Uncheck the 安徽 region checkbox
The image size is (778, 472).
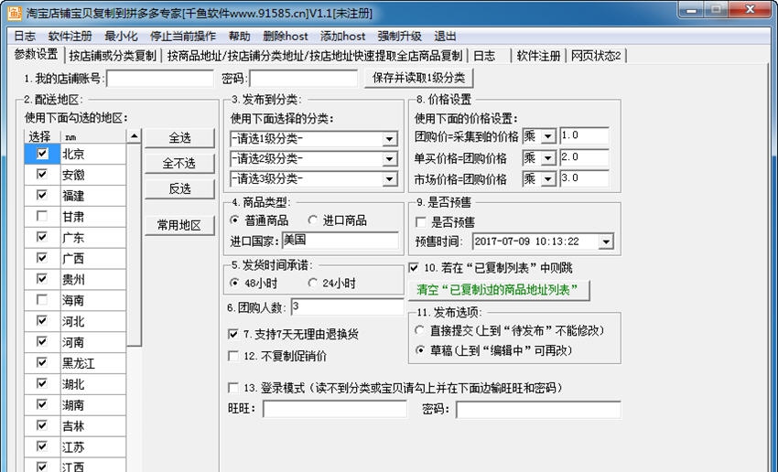(42, 175)
